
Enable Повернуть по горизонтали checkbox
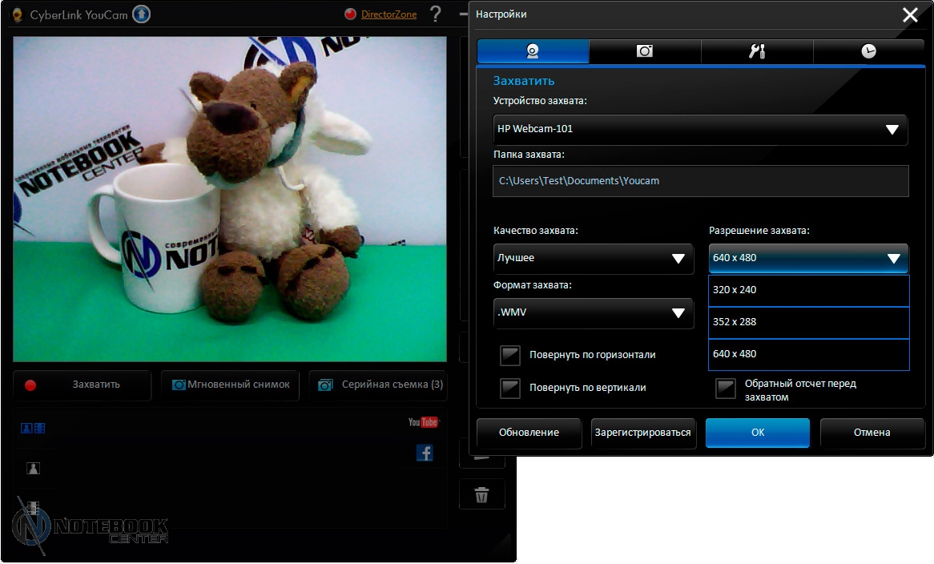510,355
